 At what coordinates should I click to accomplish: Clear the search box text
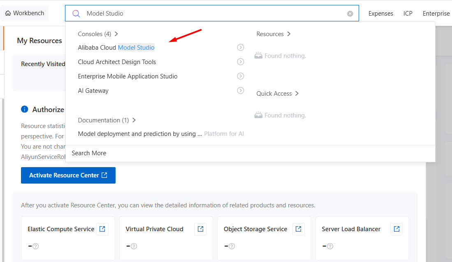pos(350,14)
